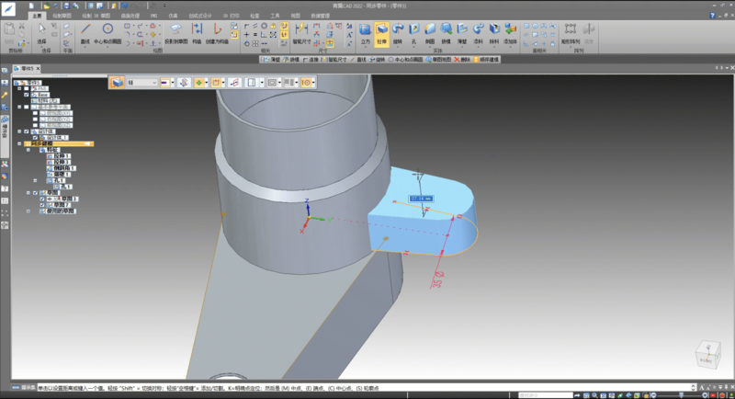The width and height of the screenshot is (735, 399).
Task: Choose the 旋转 (Revolve) solid tool
Action: pos(398,33)
